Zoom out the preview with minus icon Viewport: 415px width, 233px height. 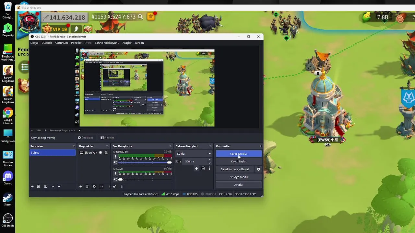[31, 130]
